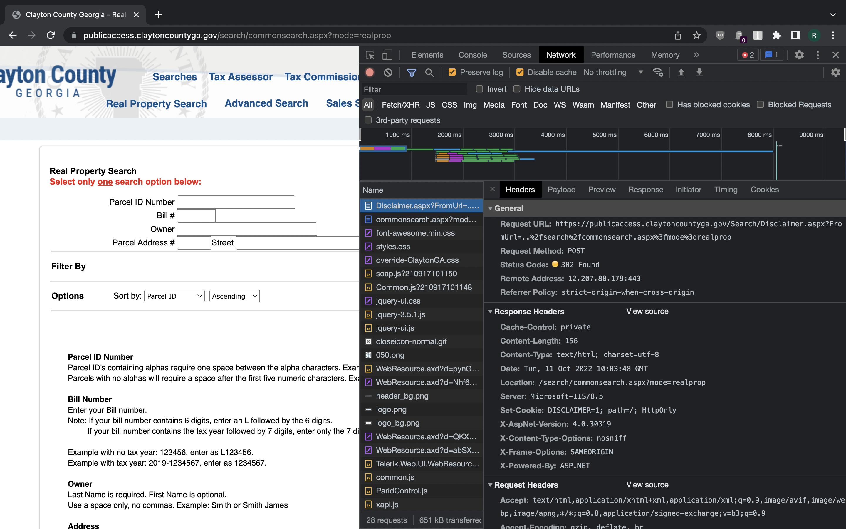Open the 2 errors badge
This screenshot has height=529, width=846.
[x=748, y=55]
